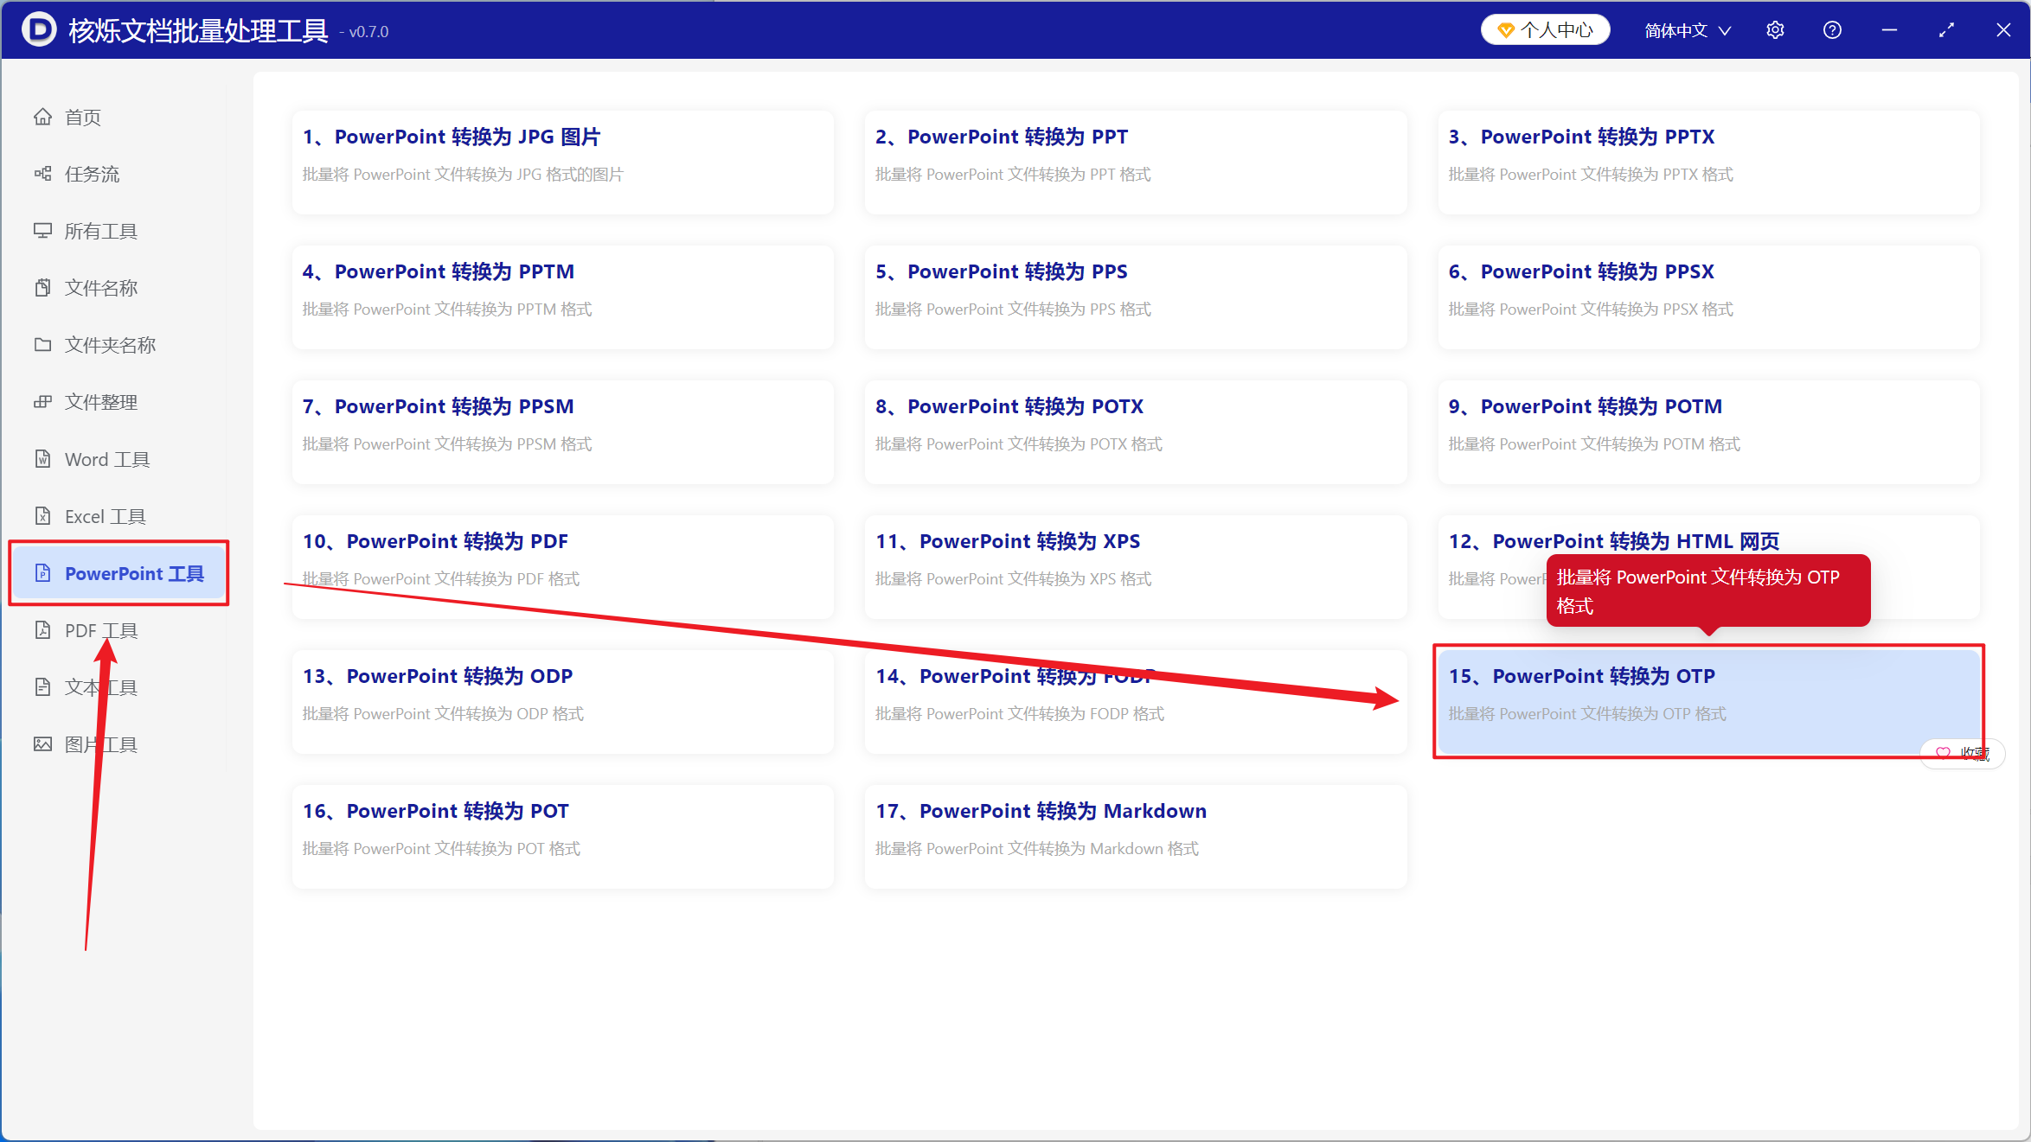This screenshot has width=2031, height=1142.
Task: Open PowerPoint 转换为 OTP card
Action: tap(1708, 702)
